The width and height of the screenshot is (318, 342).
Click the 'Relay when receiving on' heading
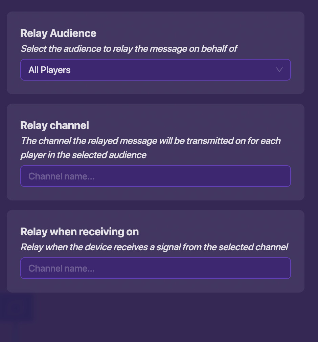click(x=79, y=232)
